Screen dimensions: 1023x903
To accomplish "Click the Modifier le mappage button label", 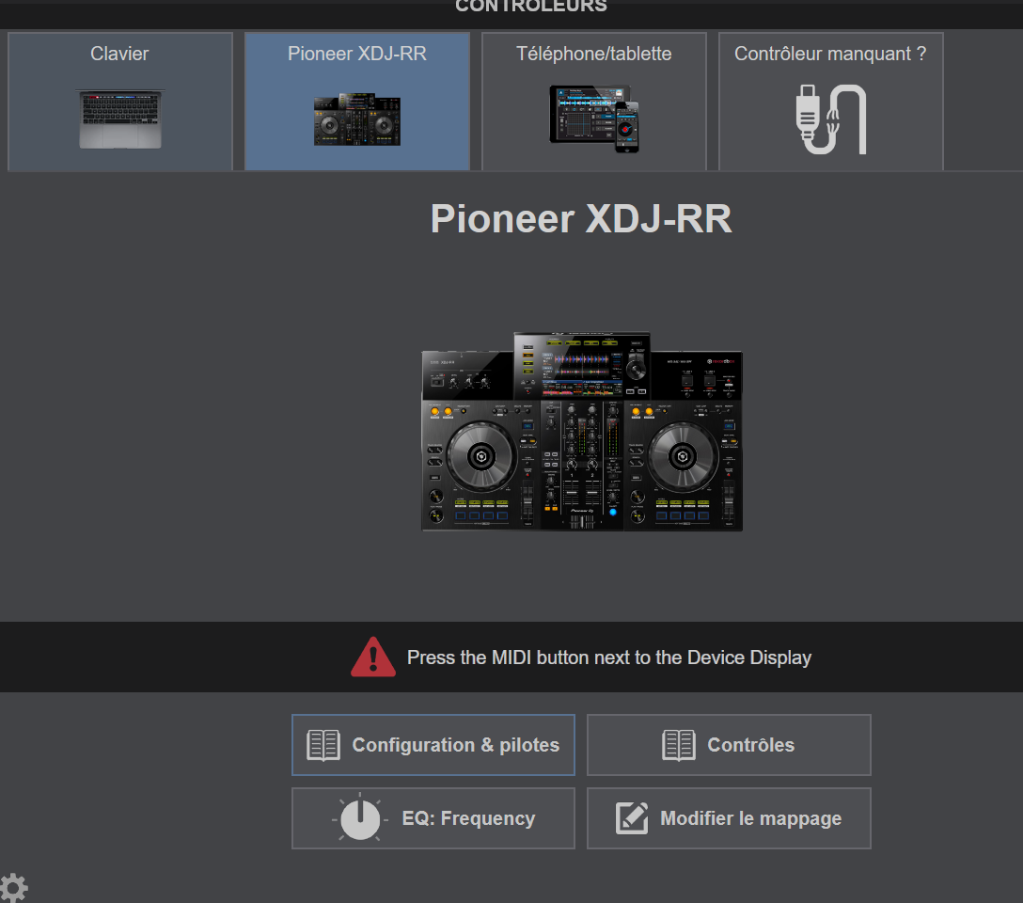I will pos(750,818).
